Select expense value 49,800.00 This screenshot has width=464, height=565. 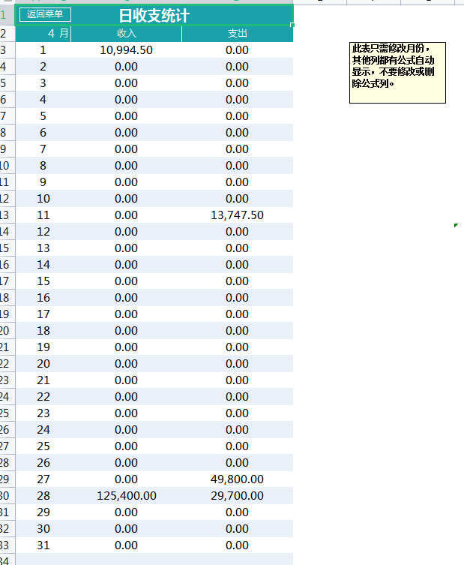(x=237, y=479)
